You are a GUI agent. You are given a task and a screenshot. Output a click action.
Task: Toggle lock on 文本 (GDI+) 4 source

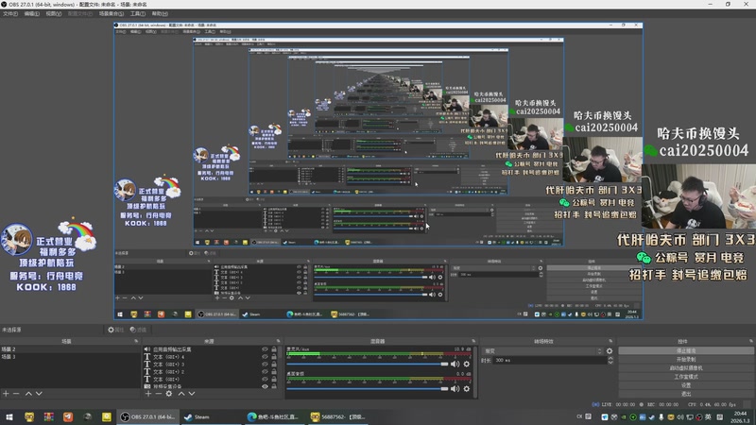(274, 357)
